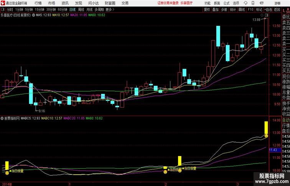Open the customer service headset icon
The width and height of the screenshot is (290, 186).
[x=246, y=3]
